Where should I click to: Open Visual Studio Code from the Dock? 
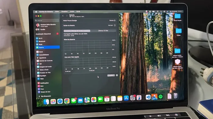pyautogui.click(x=148, y=97)
